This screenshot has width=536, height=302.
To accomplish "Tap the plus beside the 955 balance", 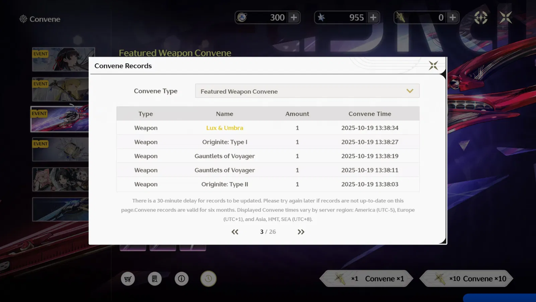I will coord(373,18).
